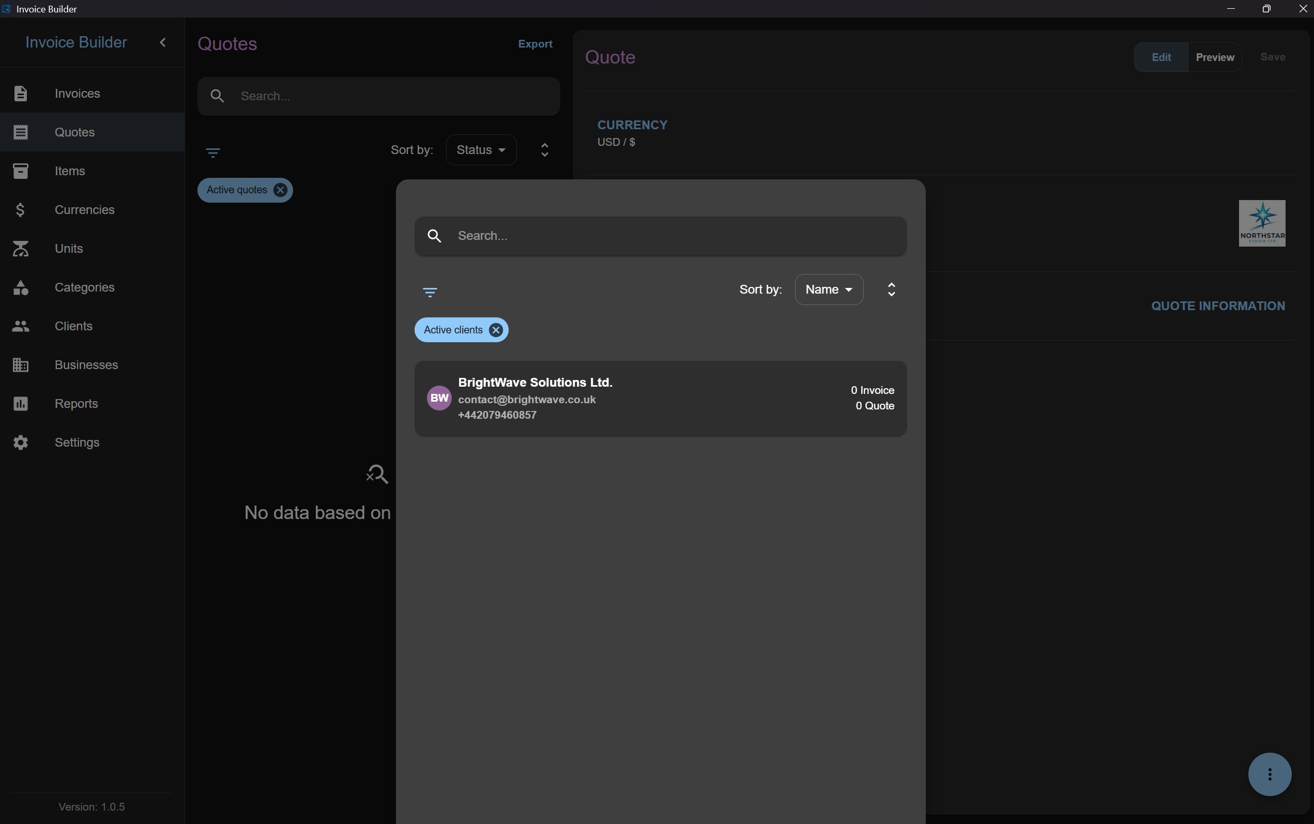Switch to the Preview tab
The image size is (1314, 824).
(x=1214, y=57)
